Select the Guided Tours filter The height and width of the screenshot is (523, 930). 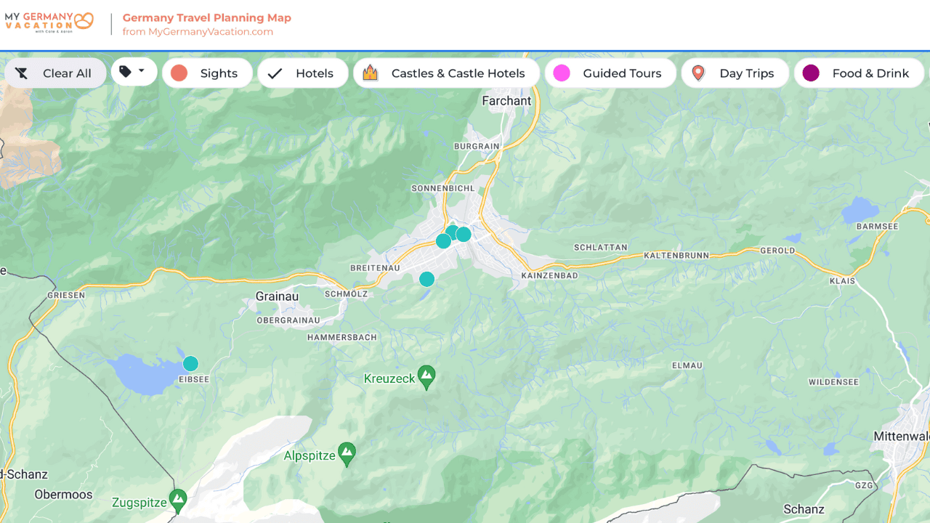pyautogui.click(x=610, y=73)
